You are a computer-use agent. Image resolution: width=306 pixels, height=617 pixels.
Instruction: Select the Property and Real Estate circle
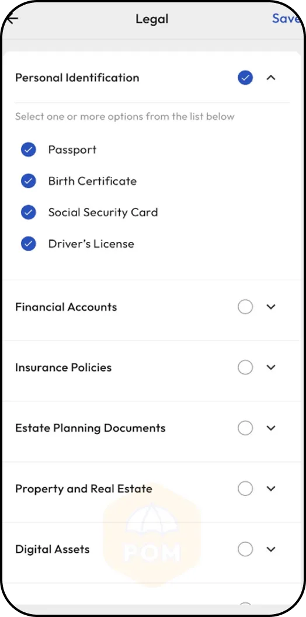coord(245,488)
